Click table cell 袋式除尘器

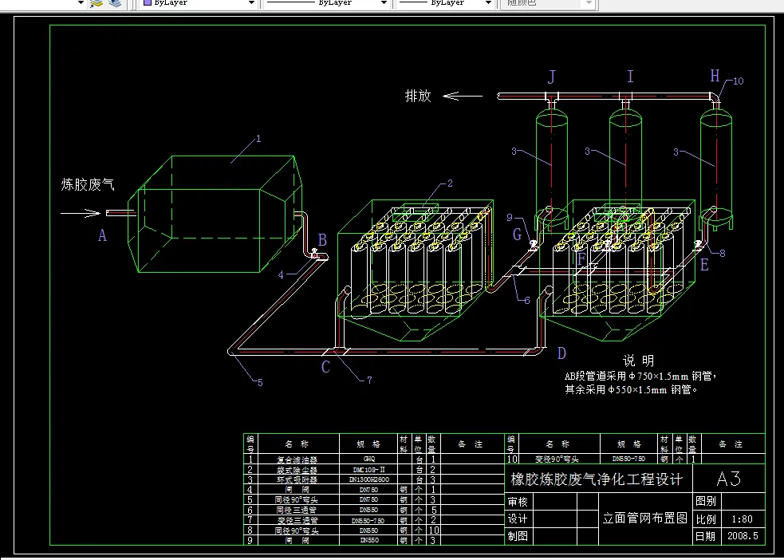[297, 470]
